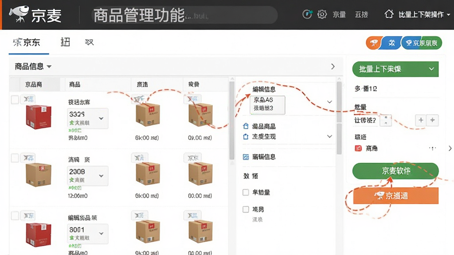
Task: Open 批量上下架操作 header dropdown
Action: (424, 15)
